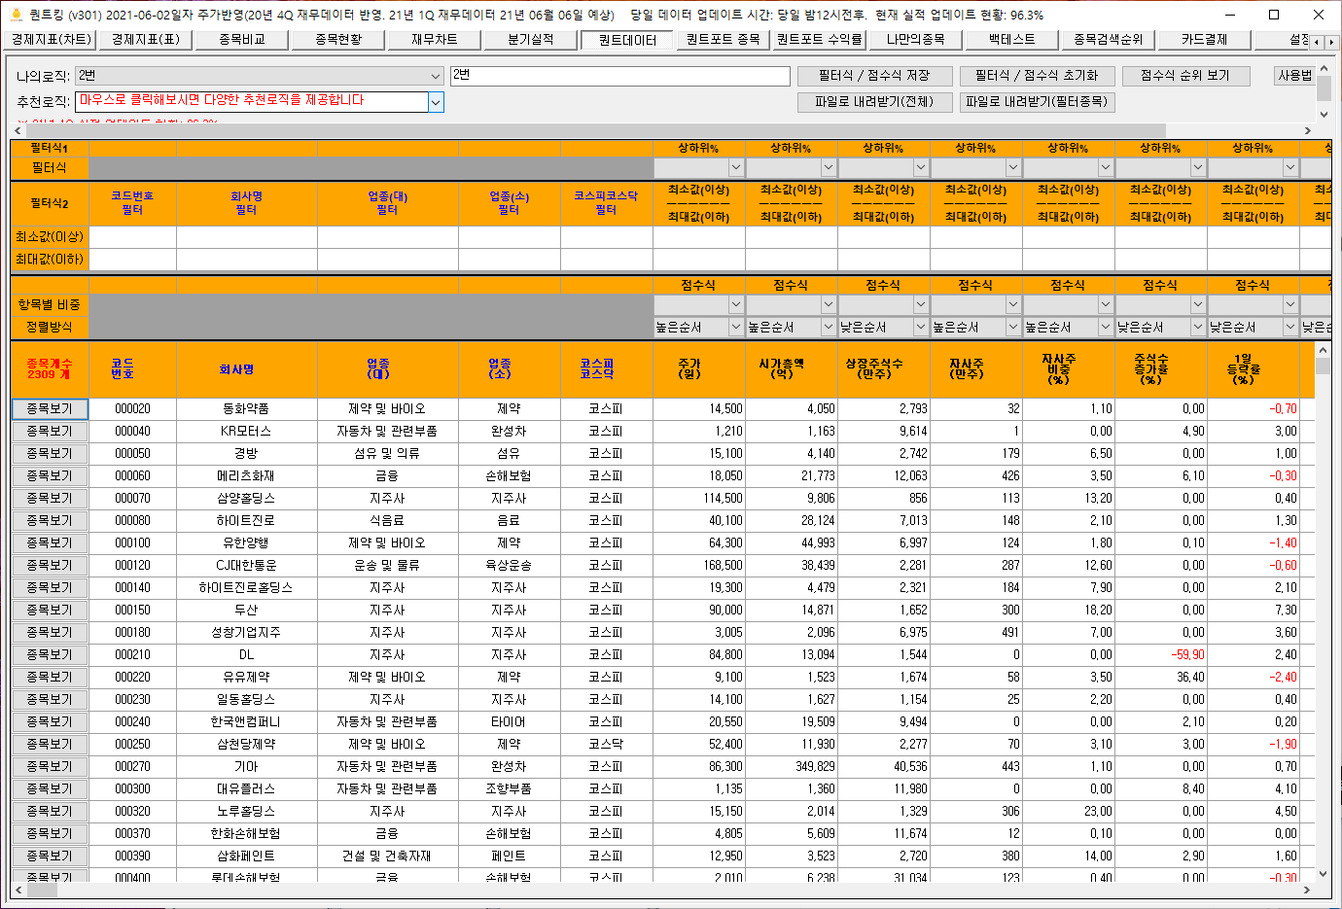Click the top panel vertical scroll-down arrow
The image size is (1342, 909).
1324,114
